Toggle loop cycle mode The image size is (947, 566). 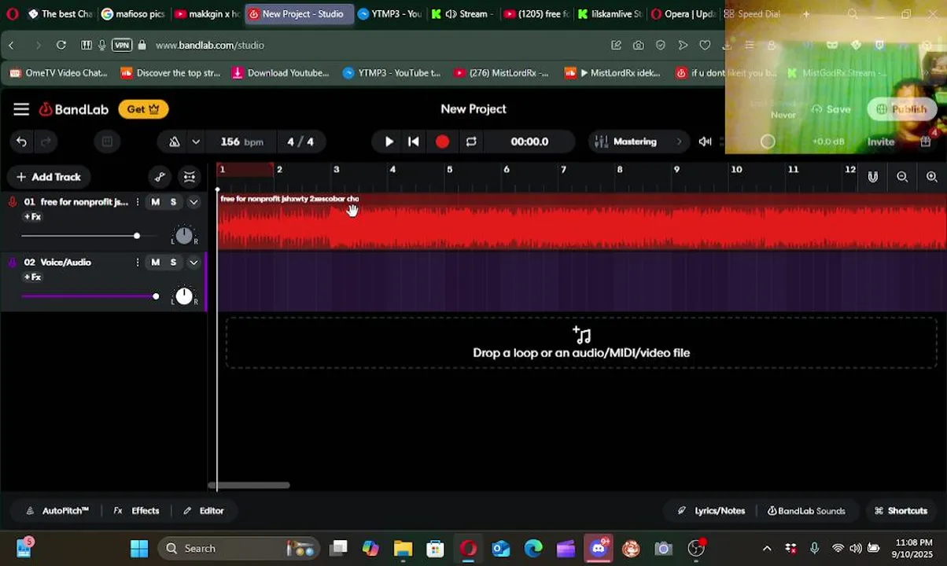[x=471, y=141]
